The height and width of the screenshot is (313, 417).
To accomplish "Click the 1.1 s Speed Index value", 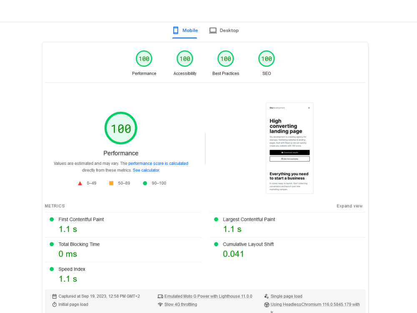I will pyautogui.click(x=68, y=279).
